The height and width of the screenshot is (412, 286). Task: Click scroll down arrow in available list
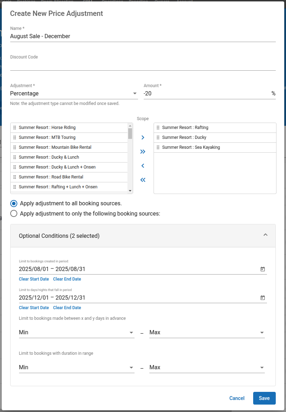point(130,191)
